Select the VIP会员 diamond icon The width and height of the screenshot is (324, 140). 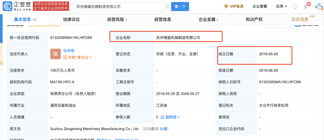coord(226,6)
